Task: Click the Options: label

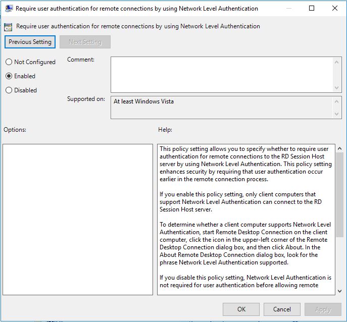Action: [x=15, y=130]
